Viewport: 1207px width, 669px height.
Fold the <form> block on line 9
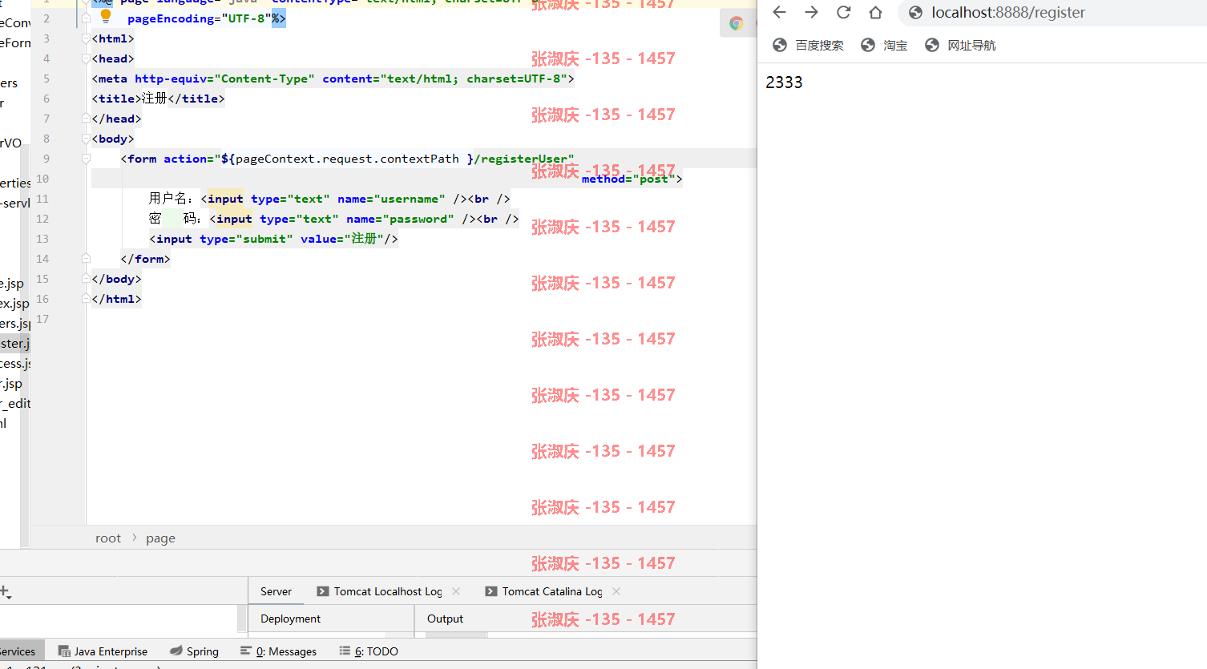[86, 159]
